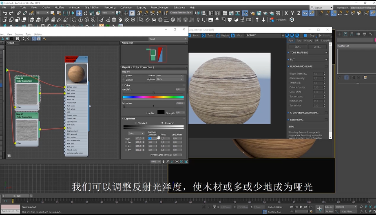
Task: Select the Custom radio option
Action: point(124,80)
